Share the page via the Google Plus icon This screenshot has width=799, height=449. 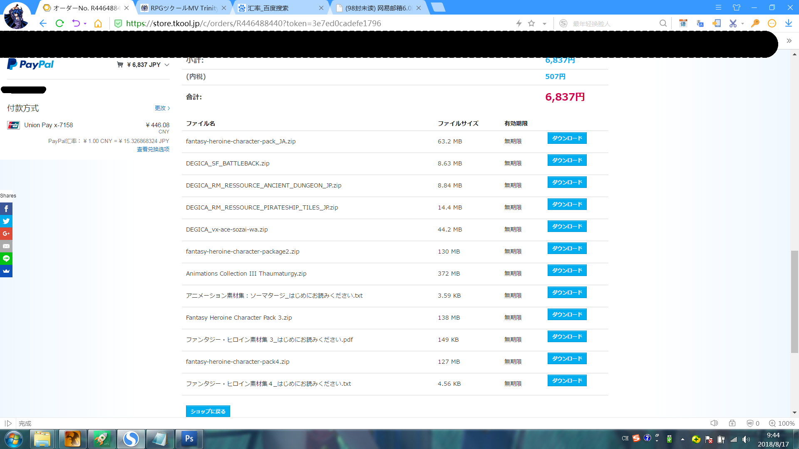point(6,234)
